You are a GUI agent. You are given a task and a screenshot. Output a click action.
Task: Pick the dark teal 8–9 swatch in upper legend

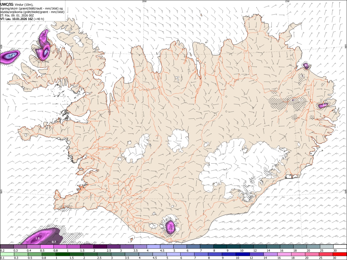(220, 247)
